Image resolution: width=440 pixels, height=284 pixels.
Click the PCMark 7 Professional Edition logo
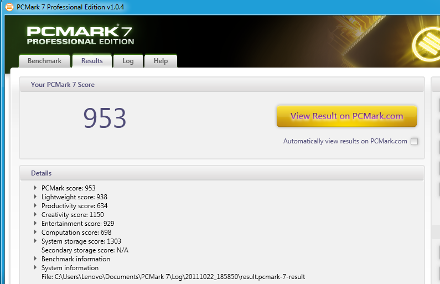click(x=80, y=35)
